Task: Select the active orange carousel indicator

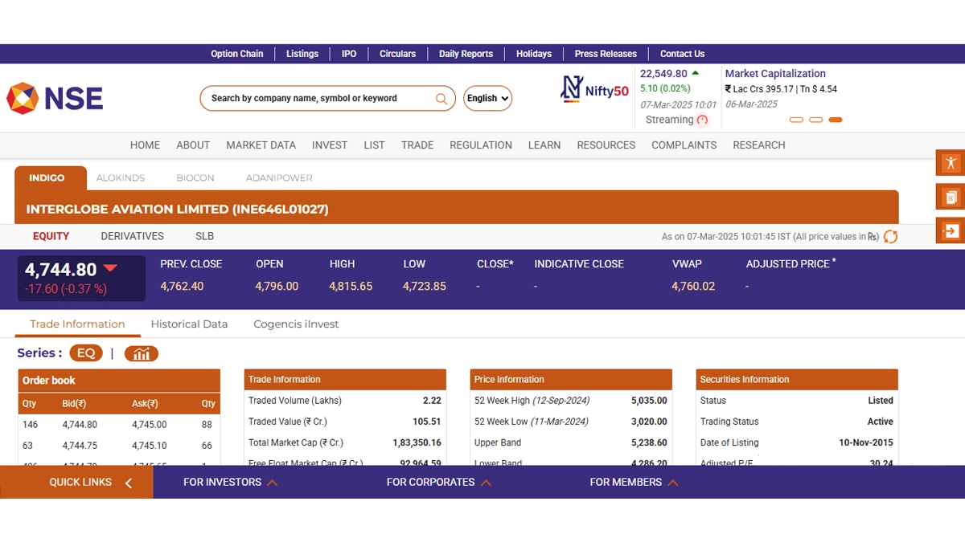Action: click(835, 120)
